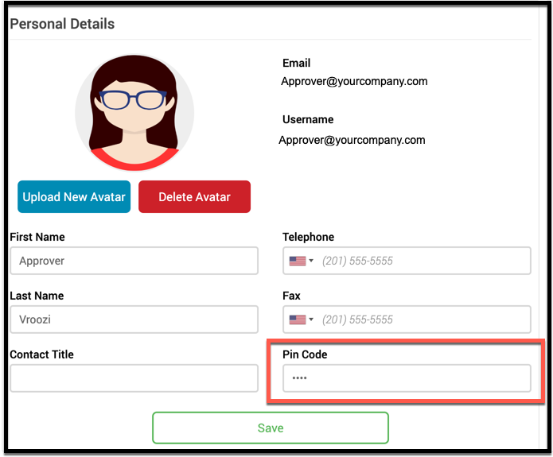Click the Contact Title label
This screenshot has height=457, width=553.
click(41, 354)
